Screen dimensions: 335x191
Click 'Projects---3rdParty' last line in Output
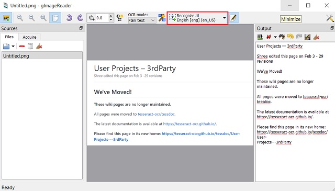point(274,142)
